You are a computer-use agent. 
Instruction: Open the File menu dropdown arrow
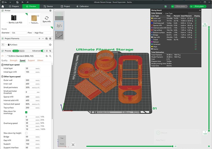[x=10, y=2]
